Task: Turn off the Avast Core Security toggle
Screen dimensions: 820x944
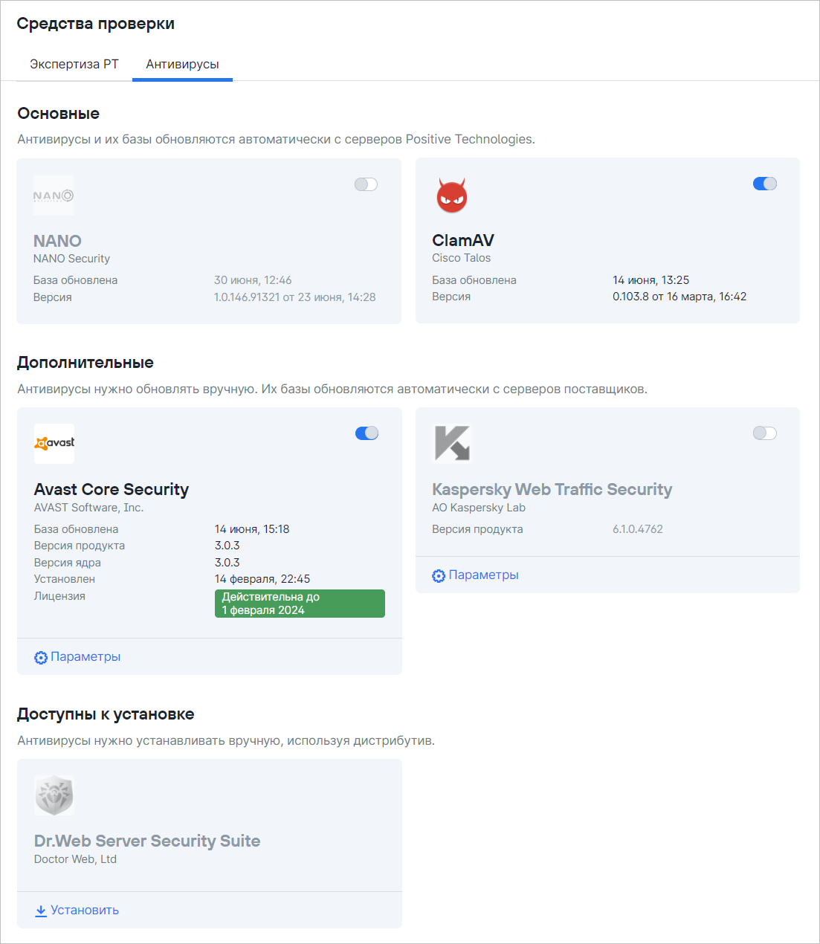Action: [x=367, y=433]
